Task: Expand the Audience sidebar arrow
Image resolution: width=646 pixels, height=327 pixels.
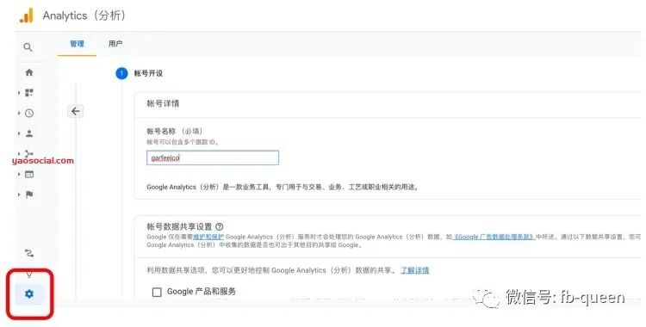Action: click(19, 133)
